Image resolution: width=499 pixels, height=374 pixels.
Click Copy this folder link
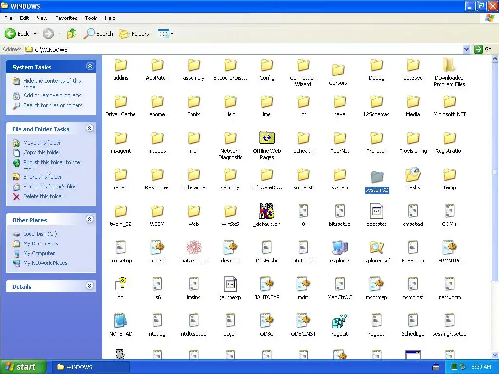coord(42,152)
